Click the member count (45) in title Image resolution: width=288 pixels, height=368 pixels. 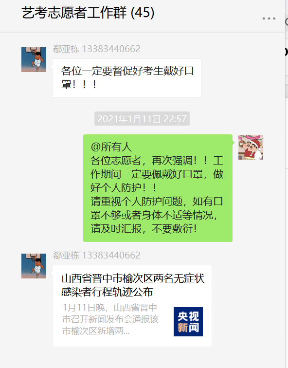[x=143, y=13]
